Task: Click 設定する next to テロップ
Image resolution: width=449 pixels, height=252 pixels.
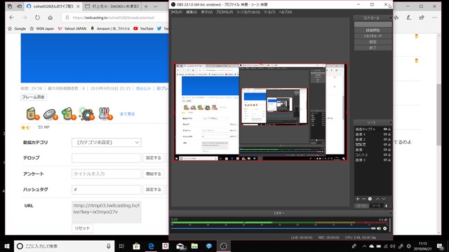Action: coord(154,157)
